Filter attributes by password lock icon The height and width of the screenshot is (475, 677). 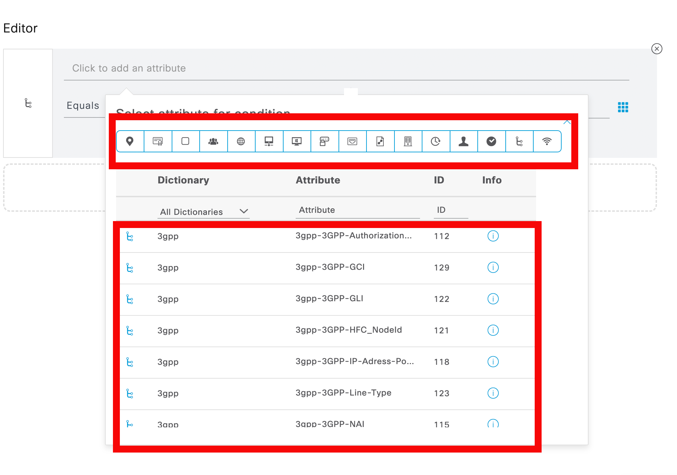(x=325, y=141)
